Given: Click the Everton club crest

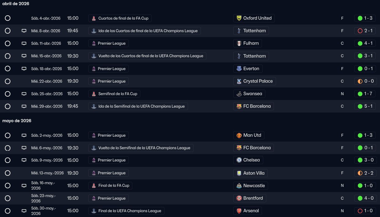Looking at the screenshot, I should [239, 69].
